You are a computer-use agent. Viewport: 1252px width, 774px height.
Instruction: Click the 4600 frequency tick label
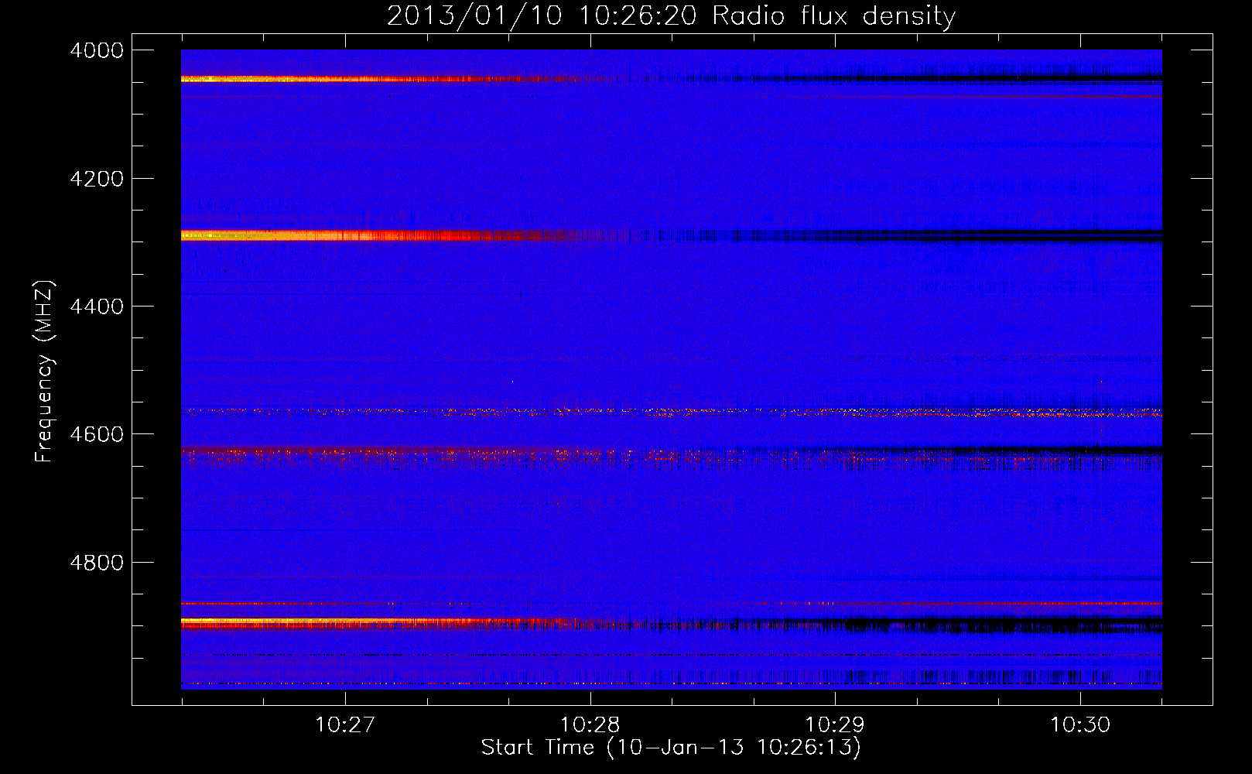(x=97, y=434)
